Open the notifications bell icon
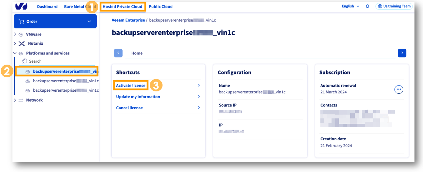 pyautogui.click(x=368, y=6)
